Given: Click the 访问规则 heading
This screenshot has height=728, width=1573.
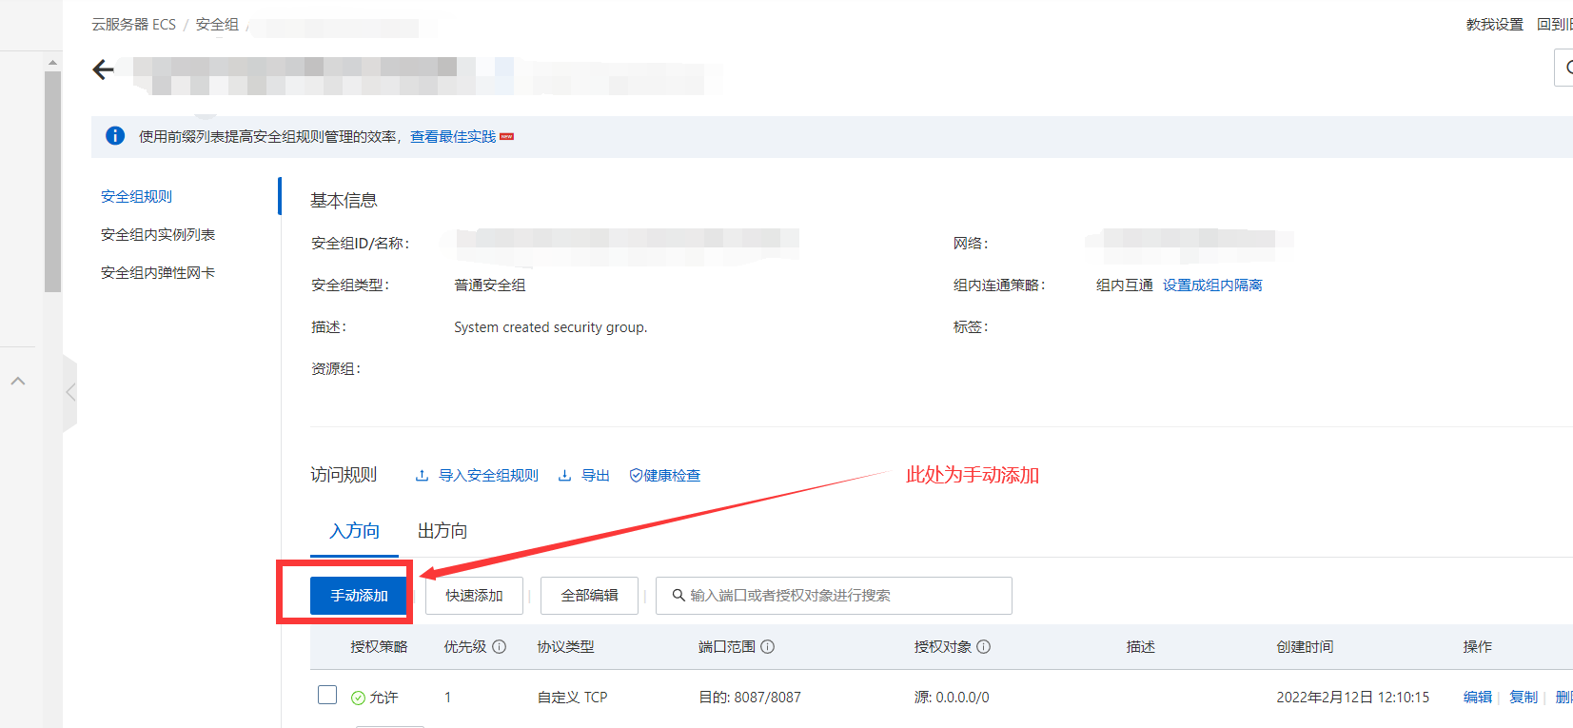Looking at the screenshot, I should 344,475.
